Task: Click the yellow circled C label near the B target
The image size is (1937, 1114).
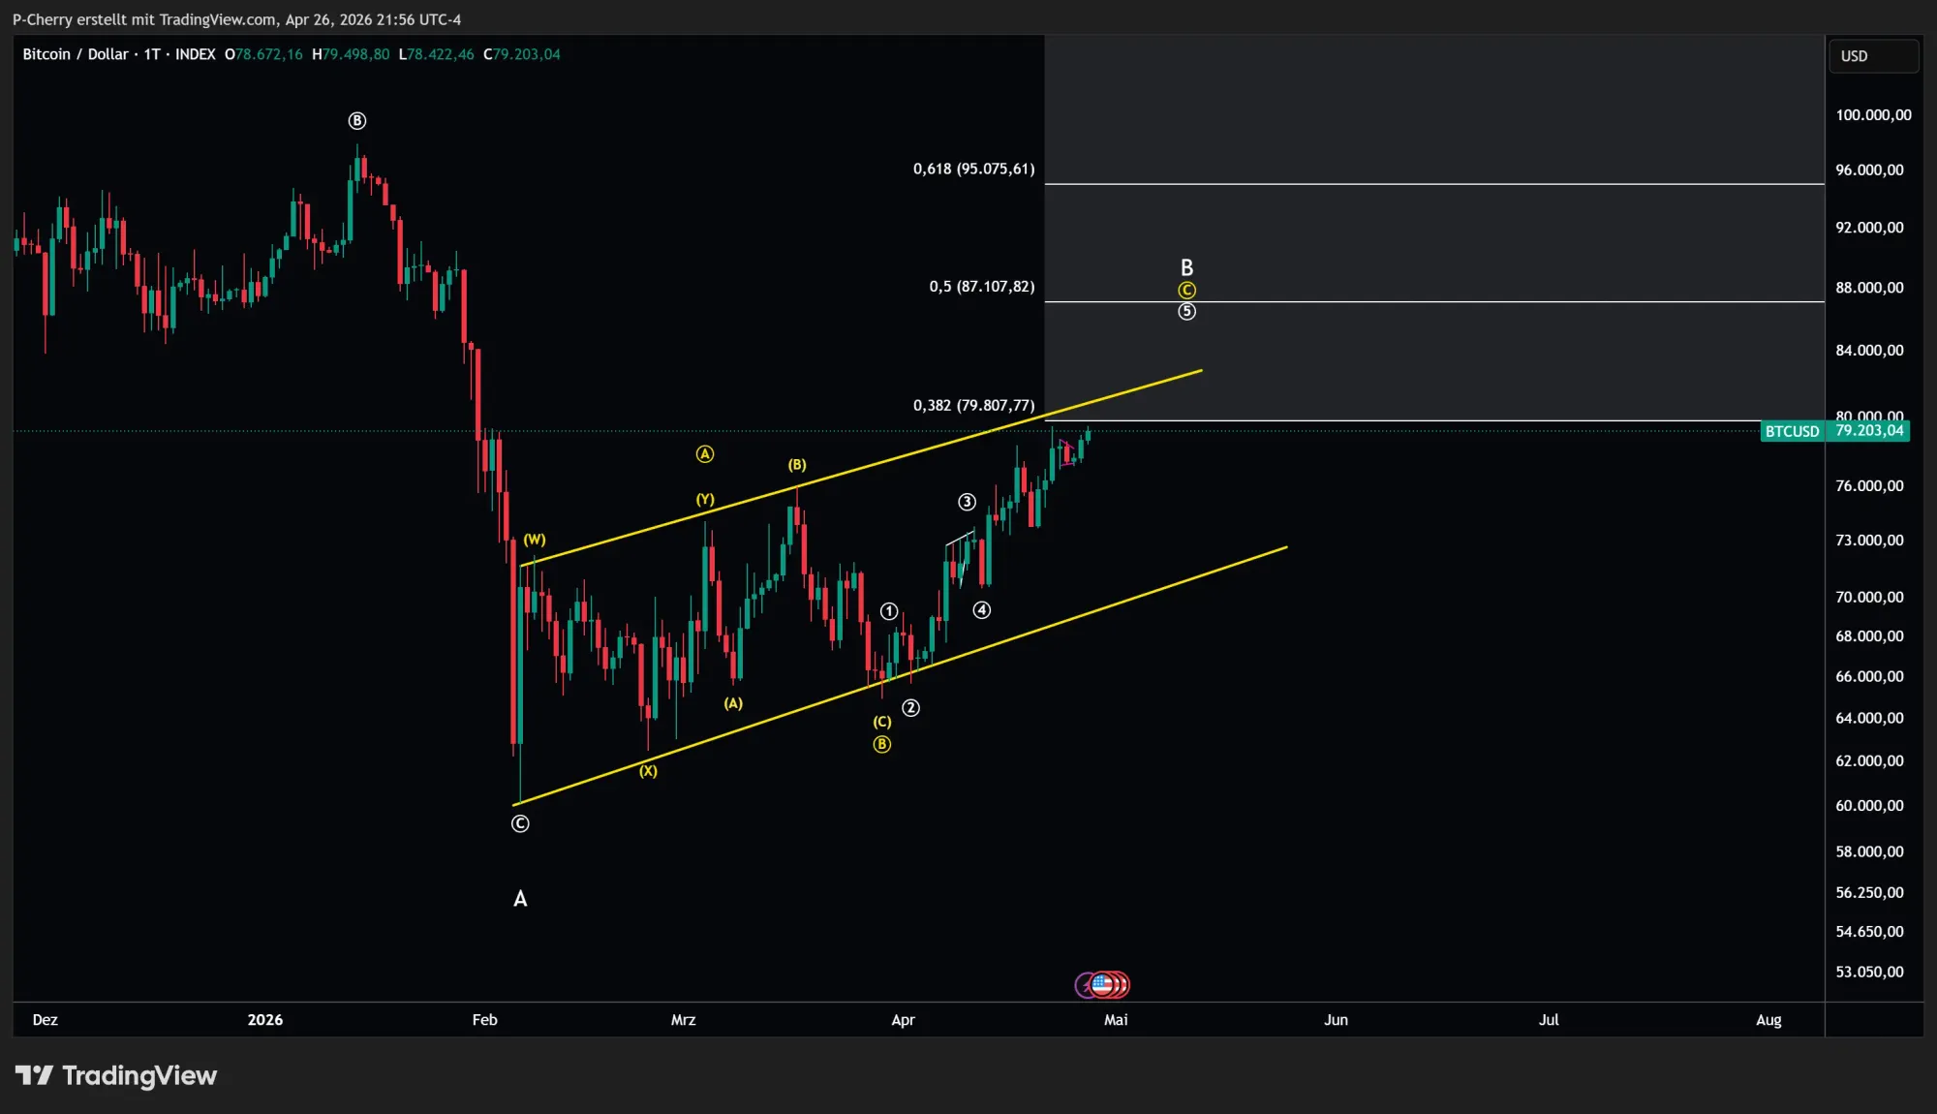Action: 1185,289
